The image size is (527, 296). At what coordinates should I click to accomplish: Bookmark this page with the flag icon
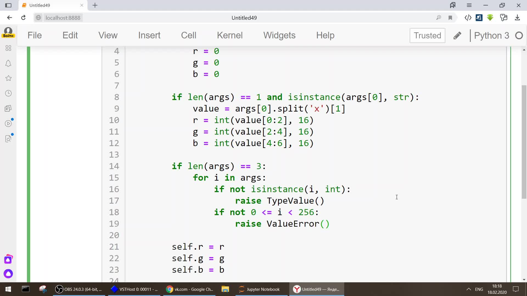click(450, 18)
